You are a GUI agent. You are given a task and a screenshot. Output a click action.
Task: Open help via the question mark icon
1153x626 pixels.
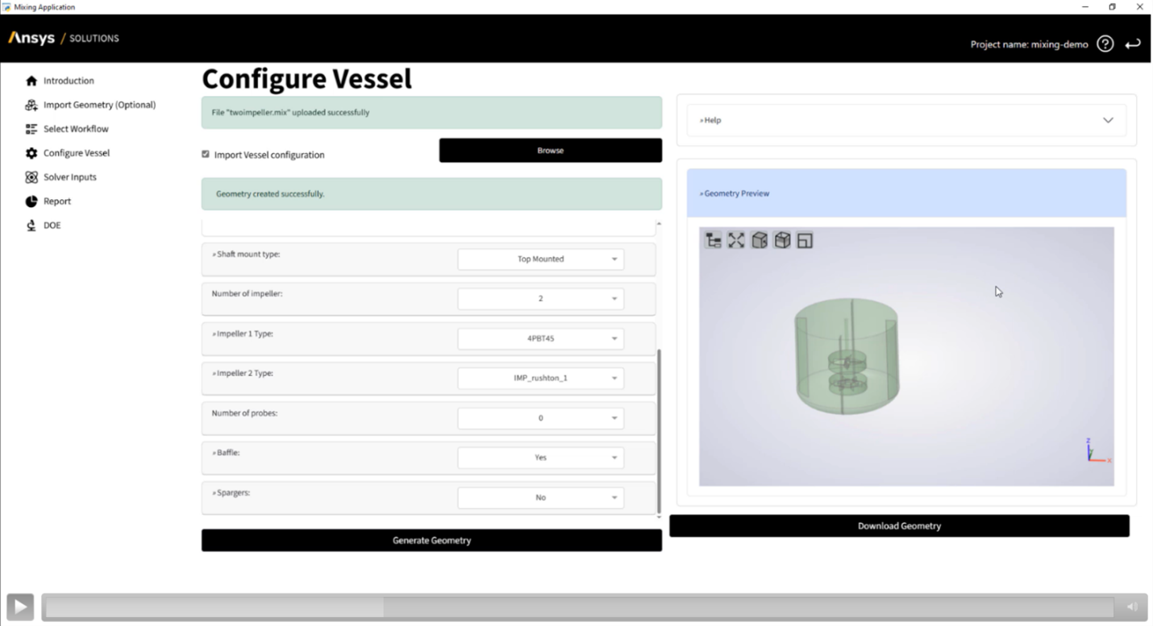click(1105, 44)
